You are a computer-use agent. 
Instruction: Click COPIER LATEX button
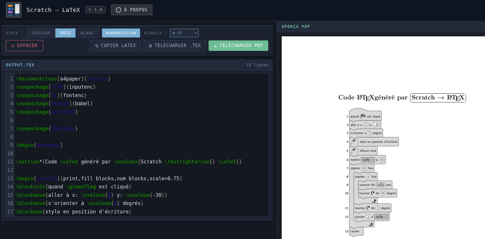coord(115,46)
